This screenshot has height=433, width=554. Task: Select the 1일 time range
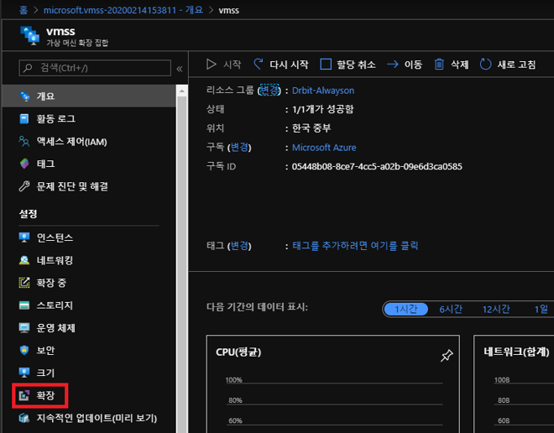(x=541, y=310)
